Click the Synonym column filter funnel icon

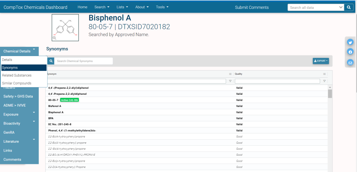(x=230, y=81)
